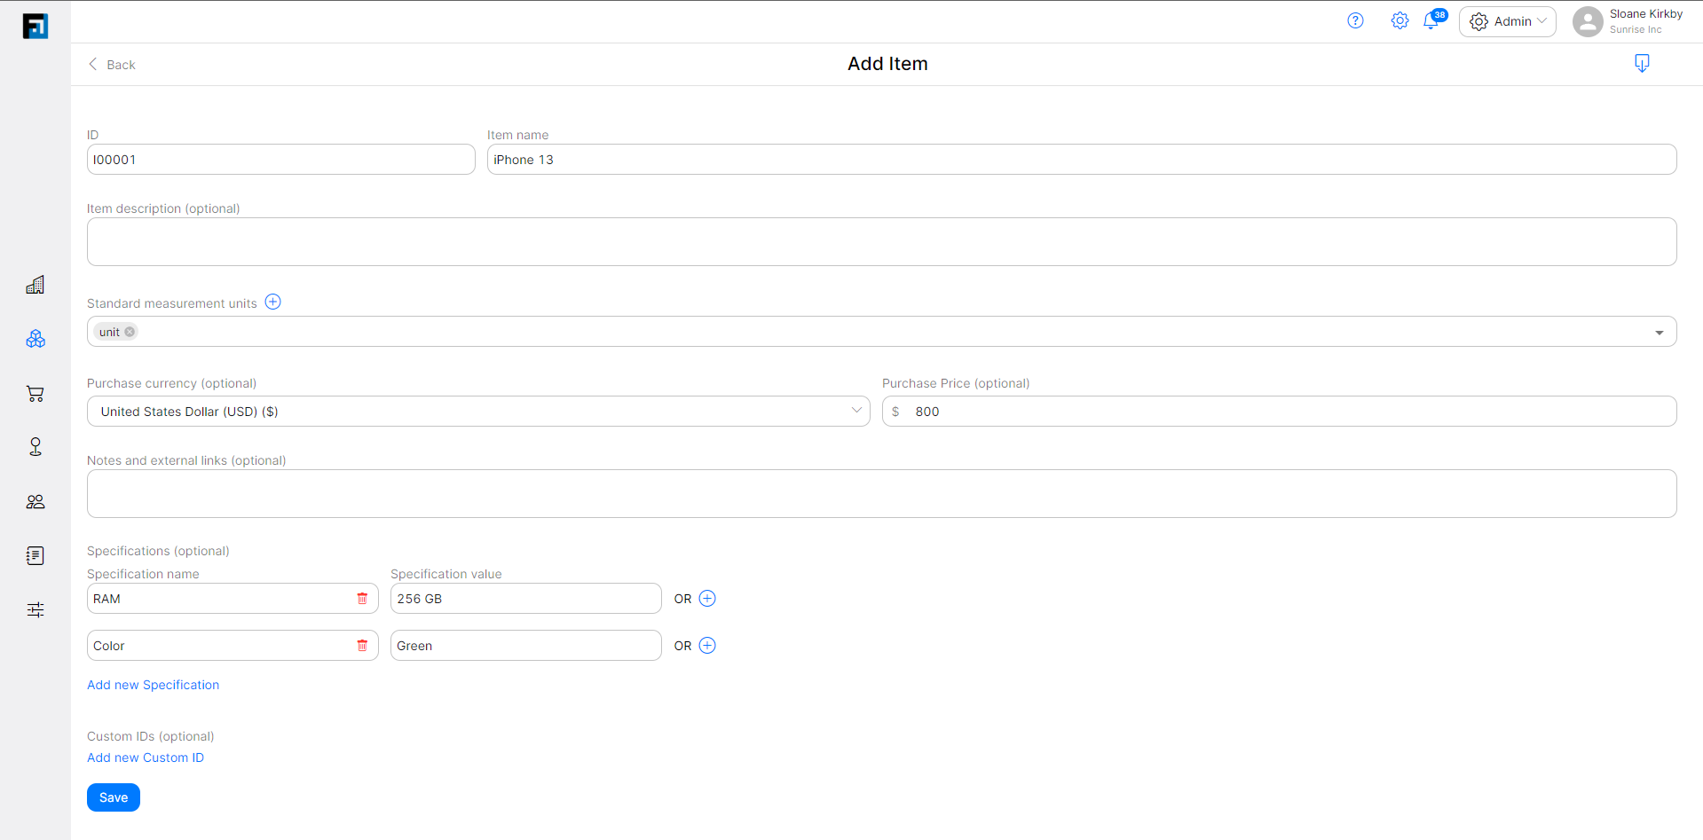
Task: Open the reports document icon in the sidebar
Action: (35, 555)
